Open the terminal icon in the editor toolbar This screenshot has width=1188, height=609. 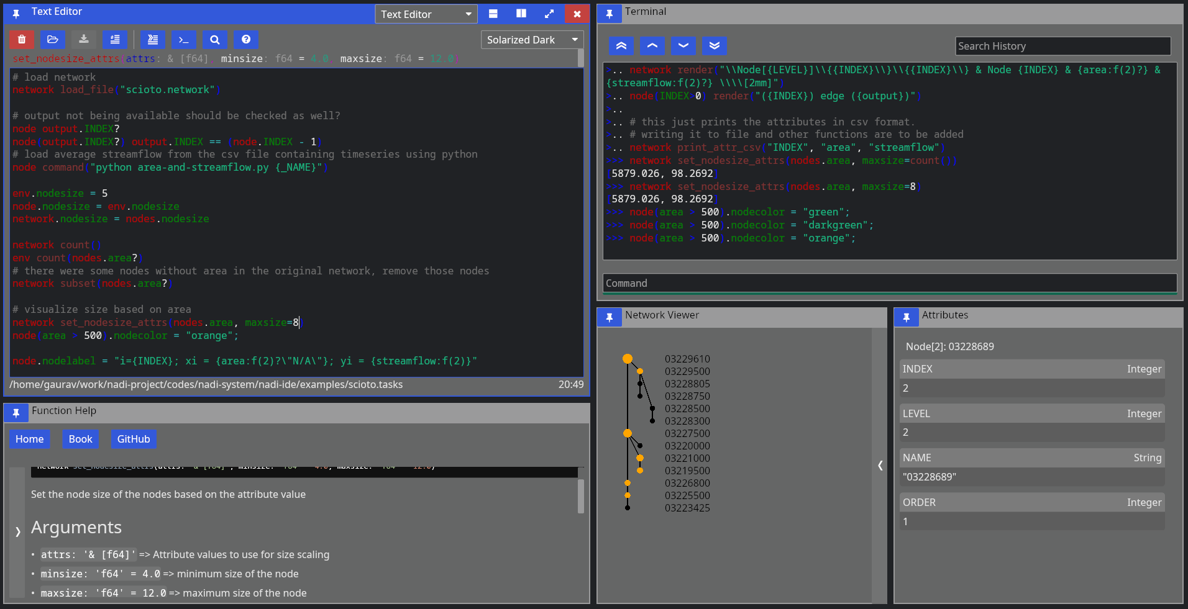183,39
